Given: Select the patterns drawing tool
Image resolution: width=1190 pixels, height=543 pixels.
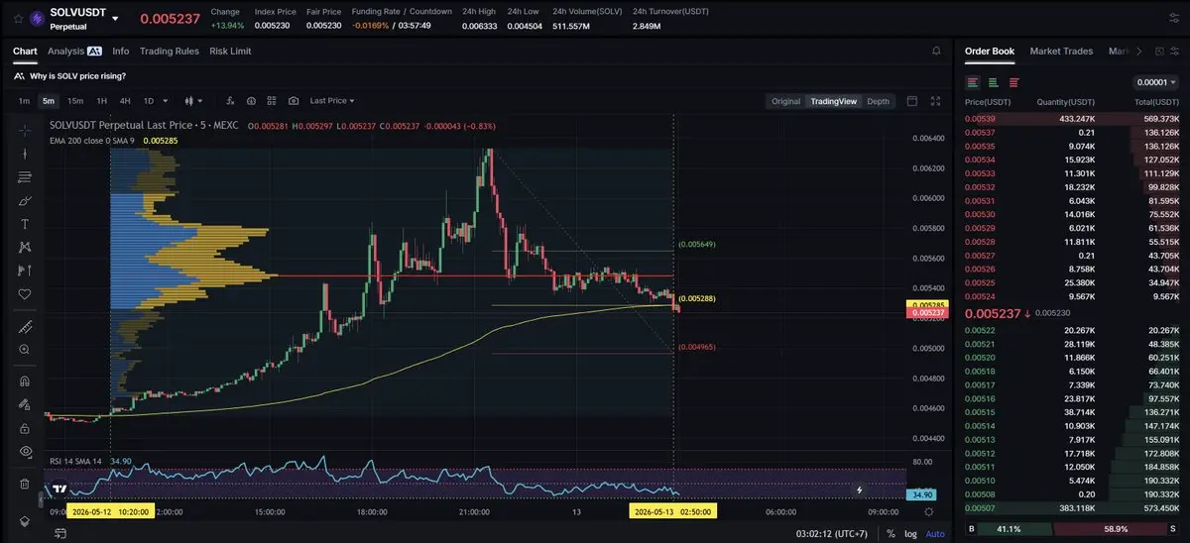Looking at the screenshot, I should coord(25,248).
